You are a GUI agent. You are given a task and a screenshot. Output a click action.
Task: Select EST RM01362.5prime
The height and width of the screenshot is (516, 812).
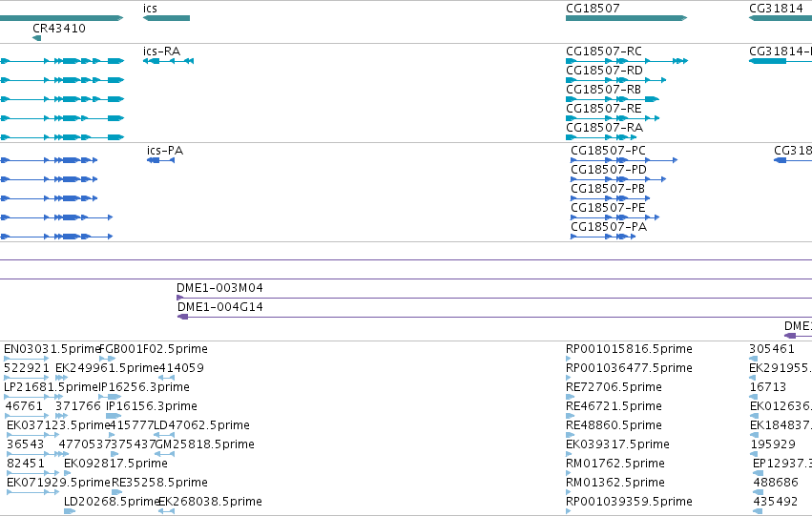pyautogui.click(x=615, y=483)
